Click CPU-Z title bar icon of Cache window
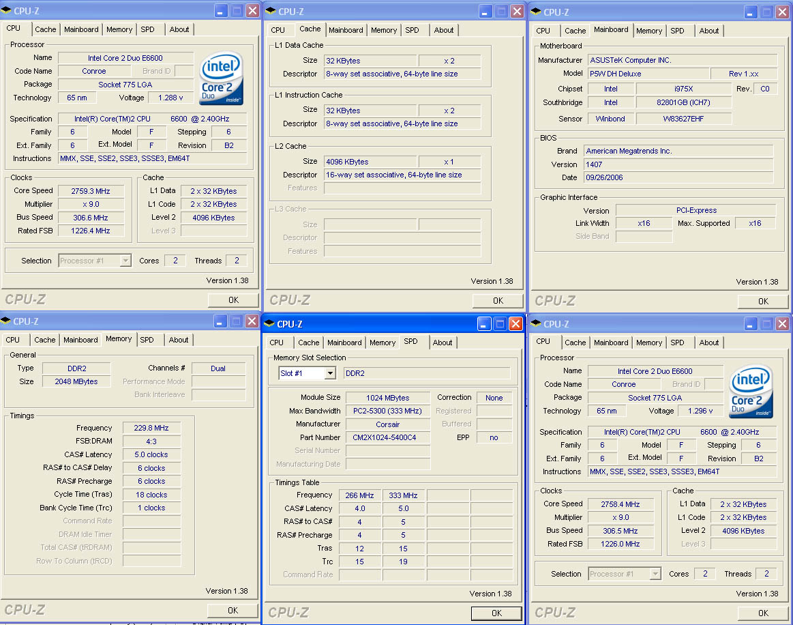This screenshot has height=625, width=793. [x=271, y=11]
